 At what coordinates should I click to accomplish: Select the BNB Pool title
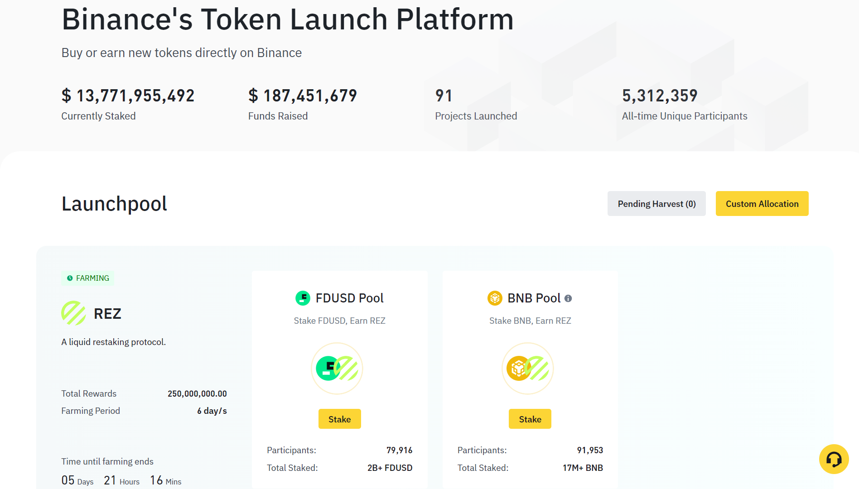534,298
